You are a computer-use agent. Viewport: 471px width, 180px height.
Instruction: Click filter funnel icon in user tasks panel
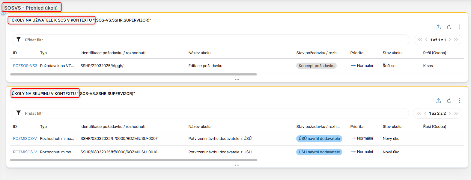19,40
